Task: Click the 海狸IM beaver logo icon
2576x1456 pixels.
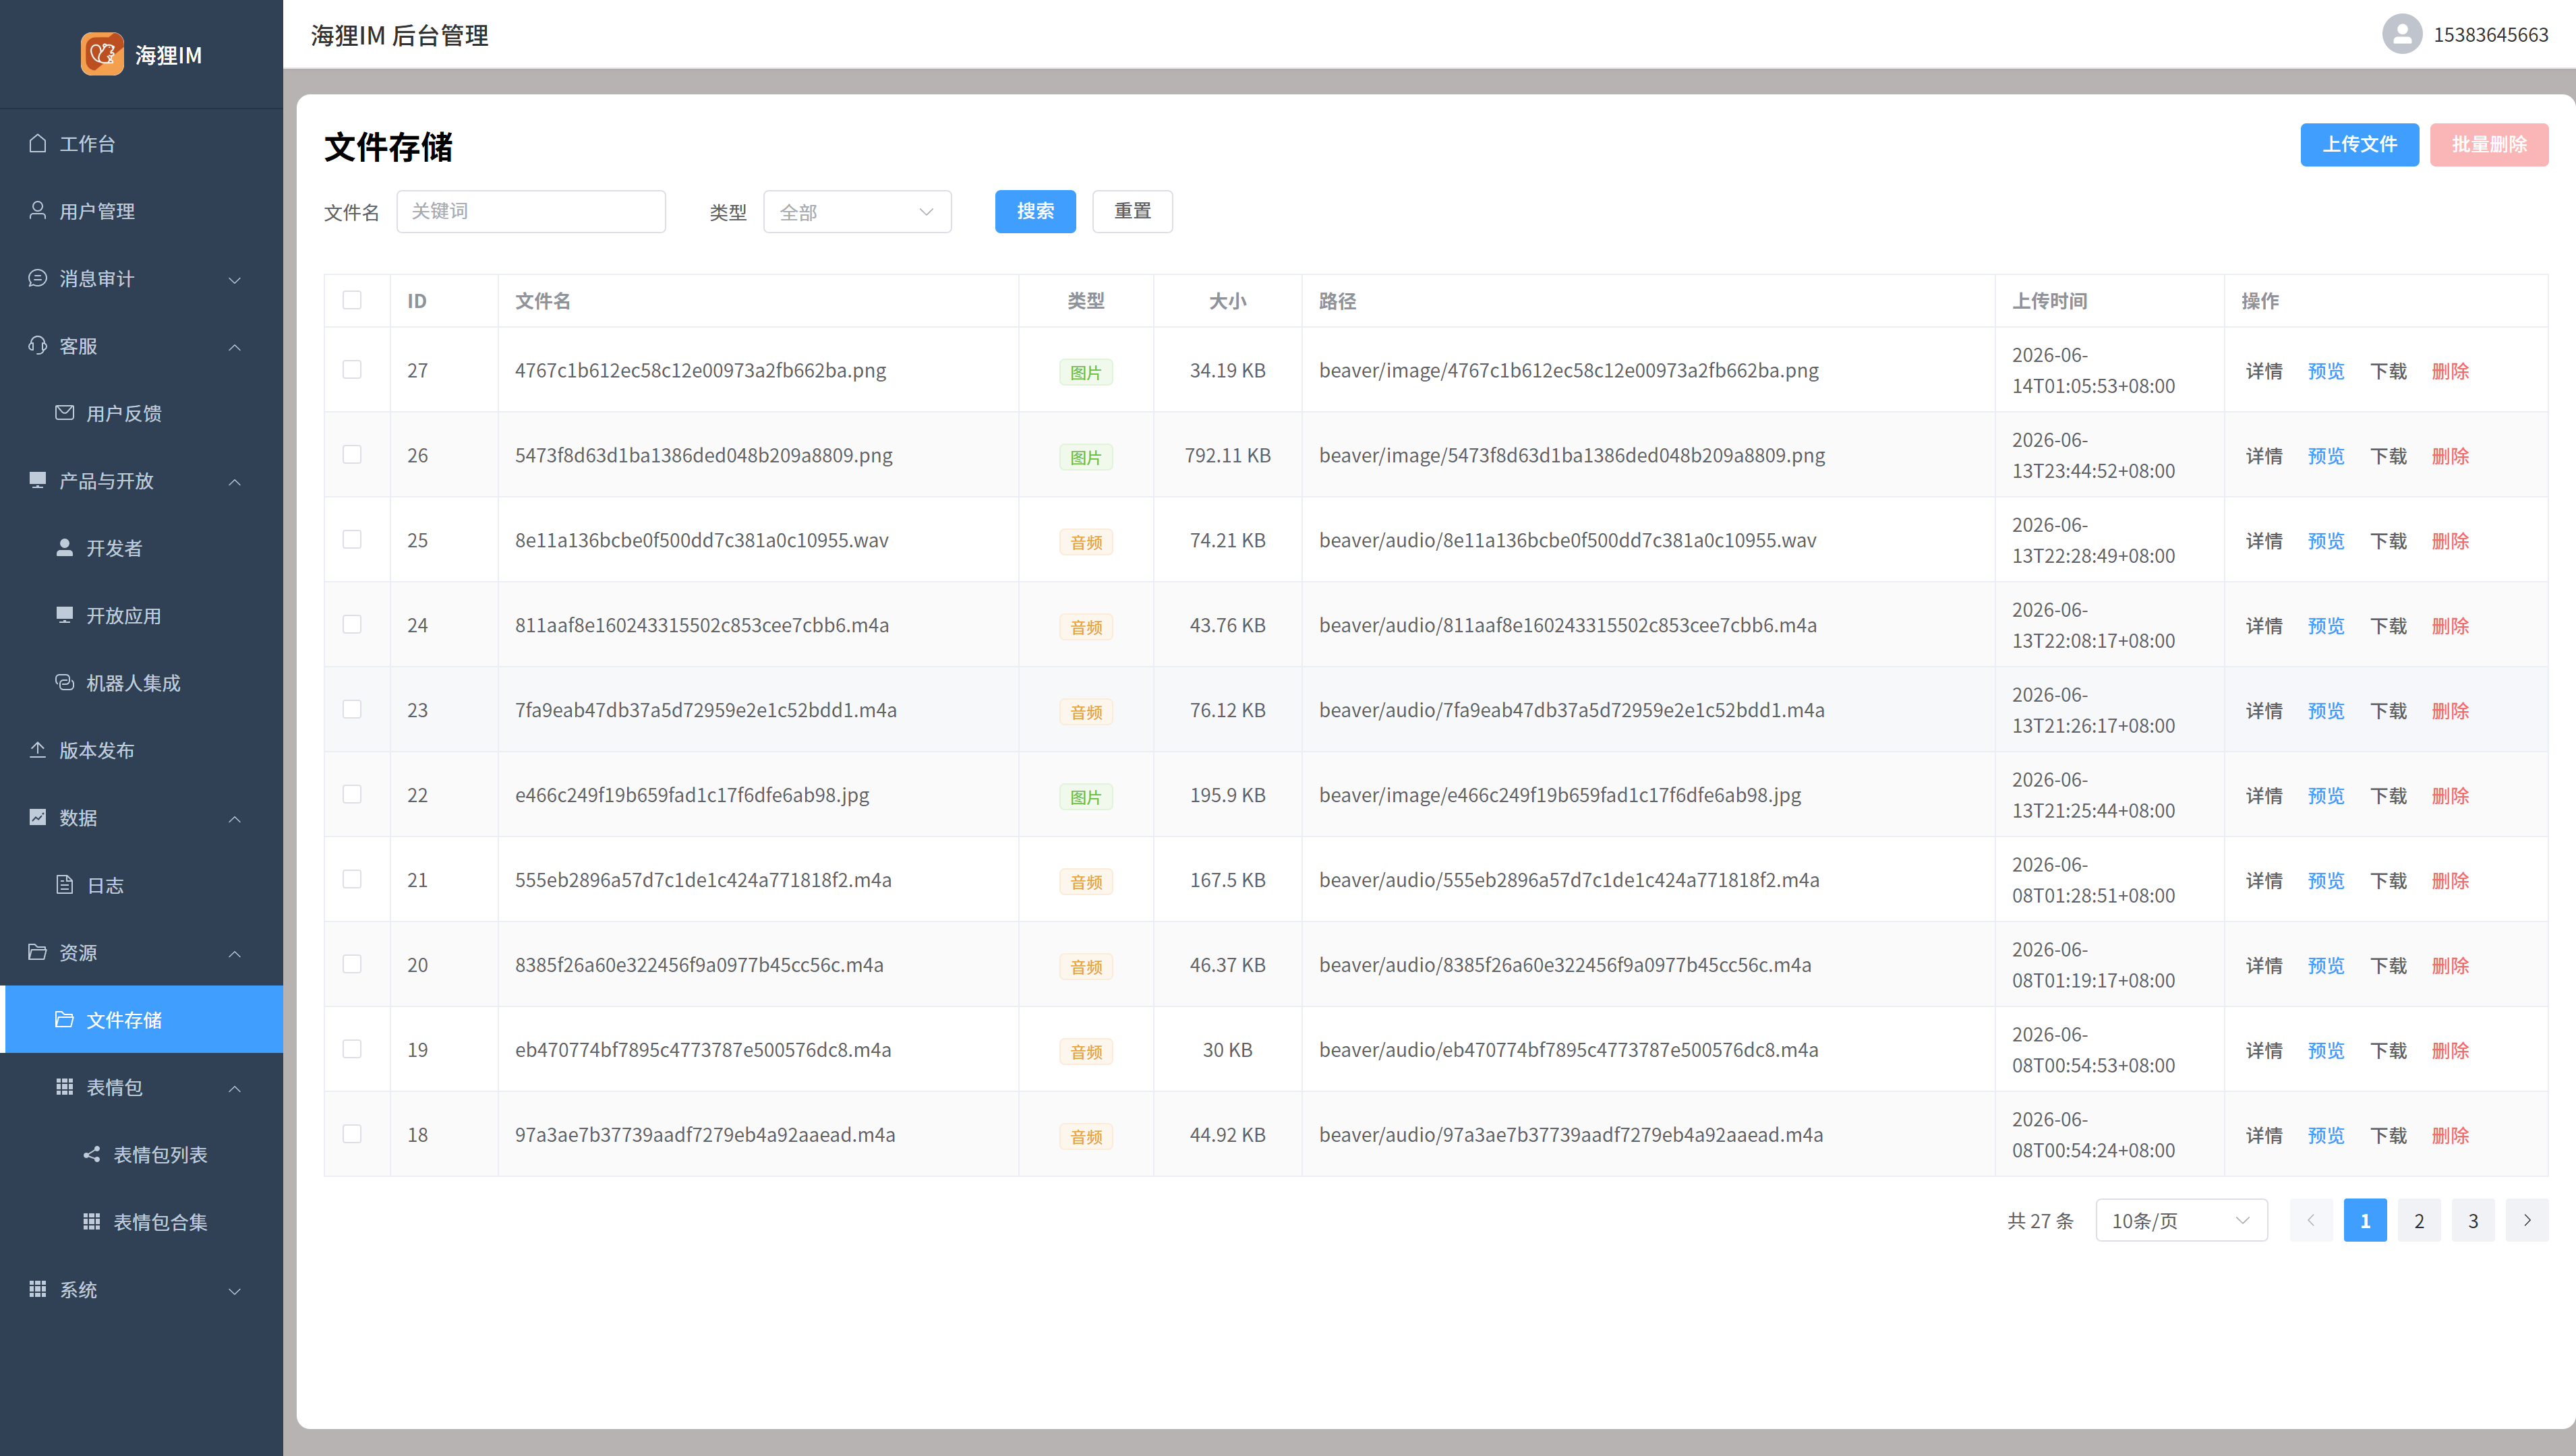Action: 102,54
